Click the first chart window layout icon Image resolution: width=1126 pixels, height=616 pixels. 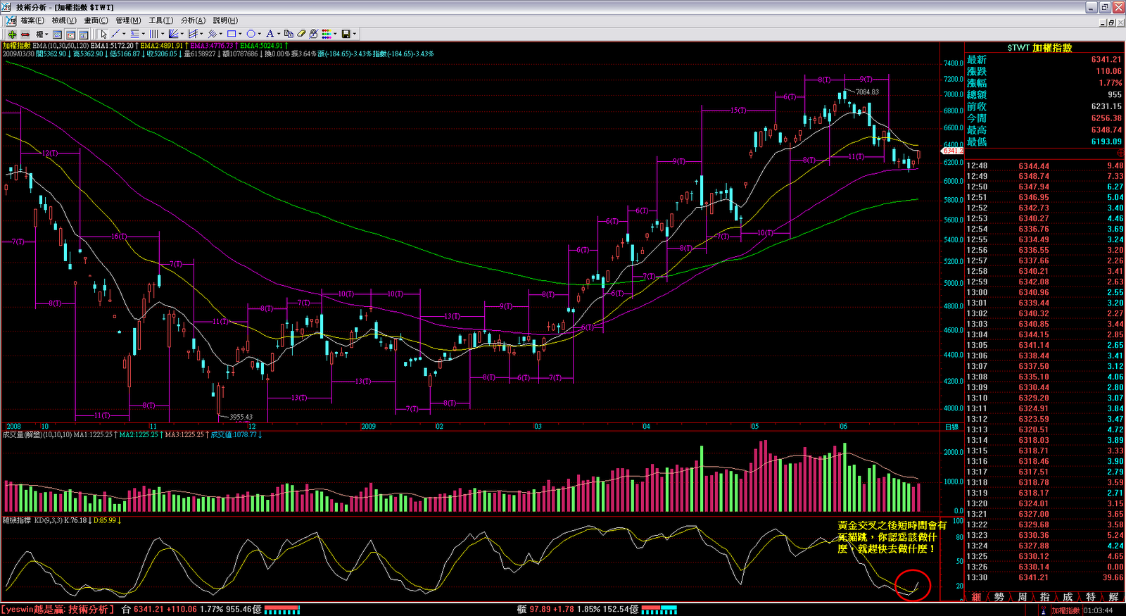click(x=57, y=34)
